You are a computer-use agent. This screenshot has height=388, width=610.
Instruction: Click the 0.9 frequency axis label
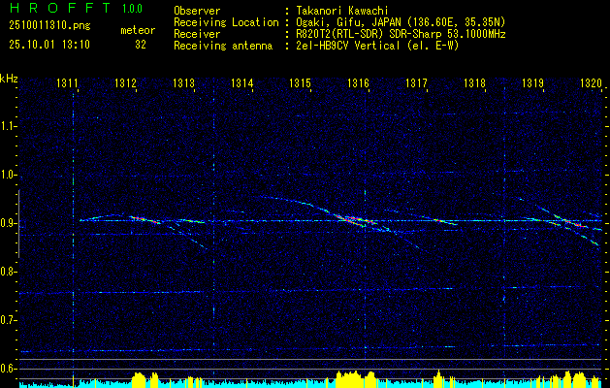[6, 223]
